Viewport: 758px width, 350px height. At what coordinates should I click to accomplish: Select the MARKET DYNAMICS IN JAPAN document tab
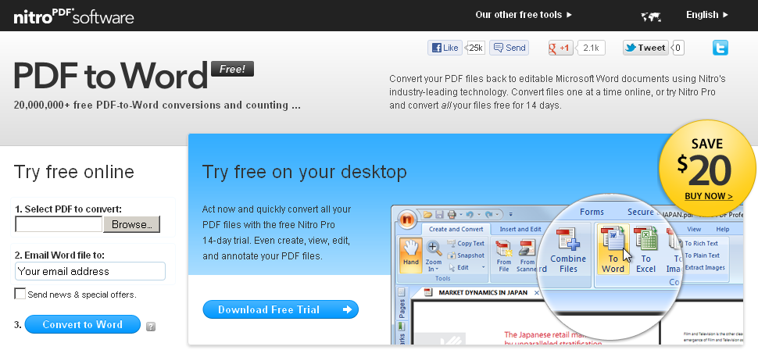[482, 292]
